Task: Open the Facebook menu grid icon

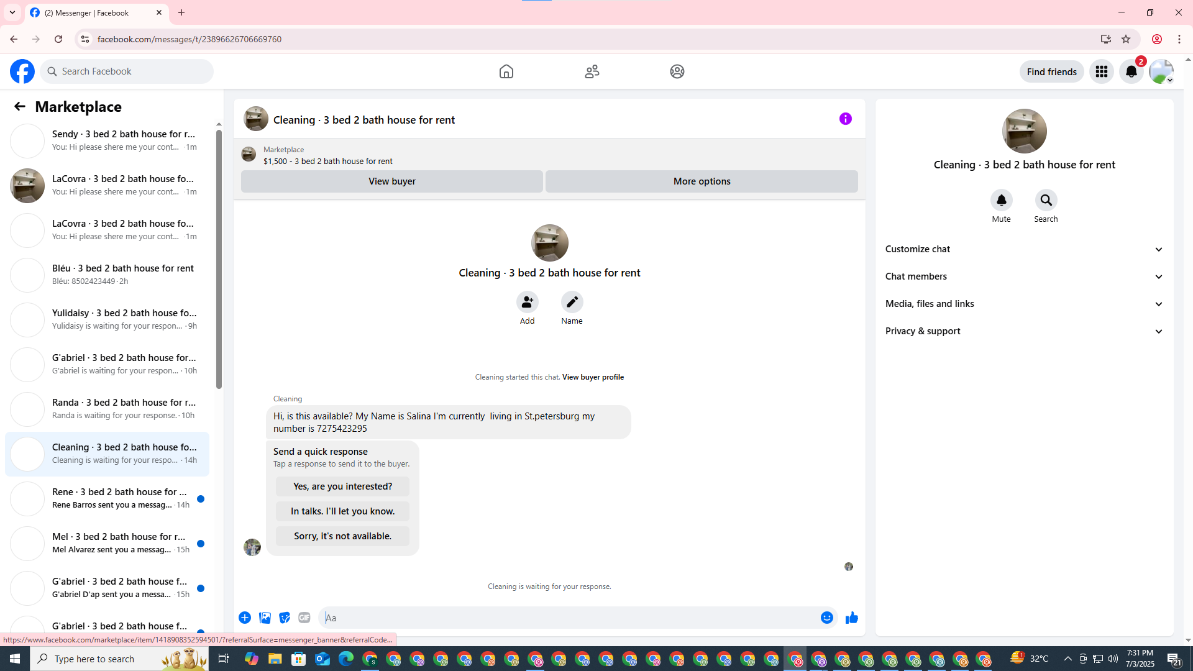Action: (1101, 71)
